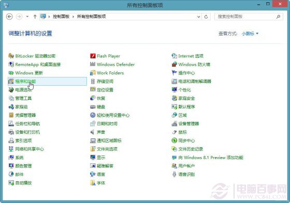Click the 疑难解答 link
Viewport: 290px width, 203px height.
105,166
